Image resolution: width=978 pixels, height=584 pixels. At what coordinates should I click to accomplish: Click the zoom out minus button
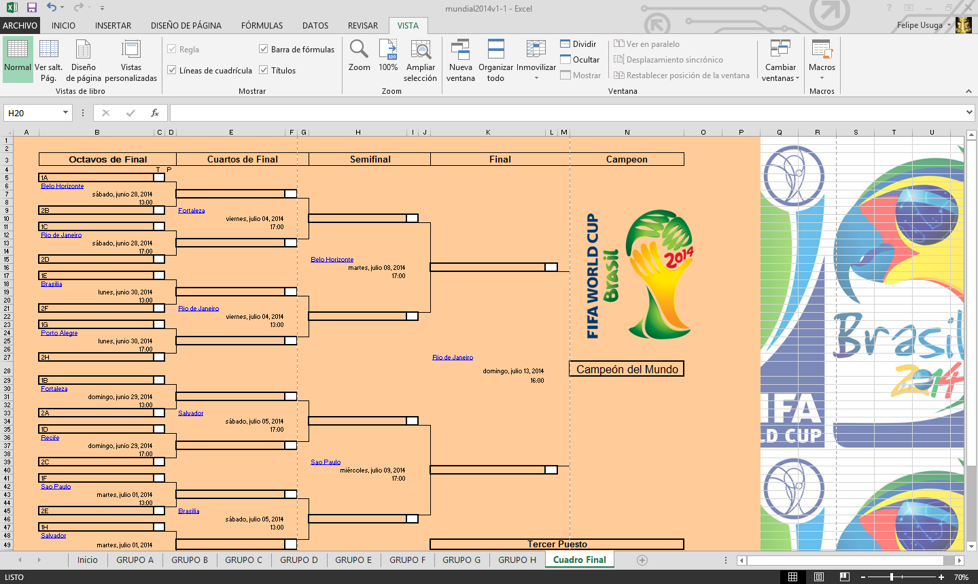863,577
